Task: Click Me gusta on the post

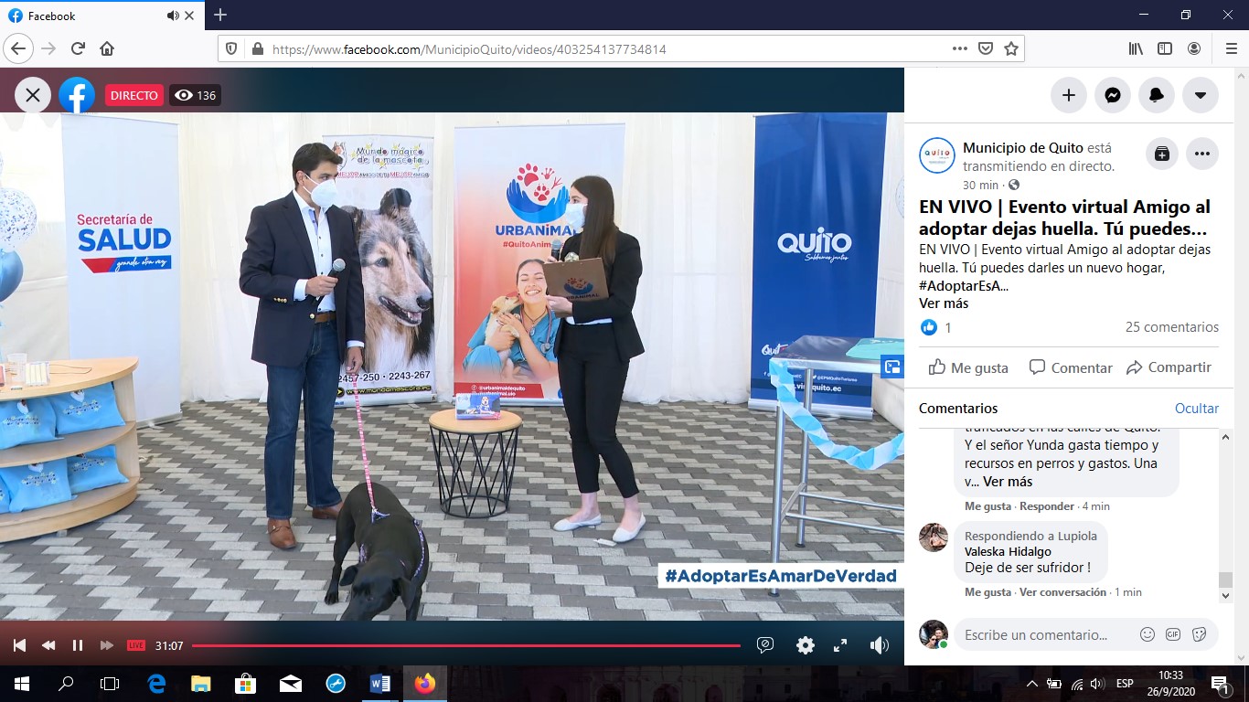Action: 968,367
